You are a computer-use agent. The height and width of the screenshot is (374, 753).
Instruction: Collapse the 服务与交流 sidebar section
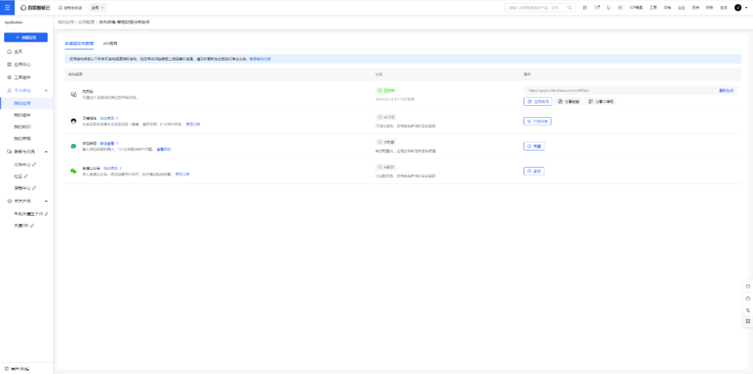point(45,151)
